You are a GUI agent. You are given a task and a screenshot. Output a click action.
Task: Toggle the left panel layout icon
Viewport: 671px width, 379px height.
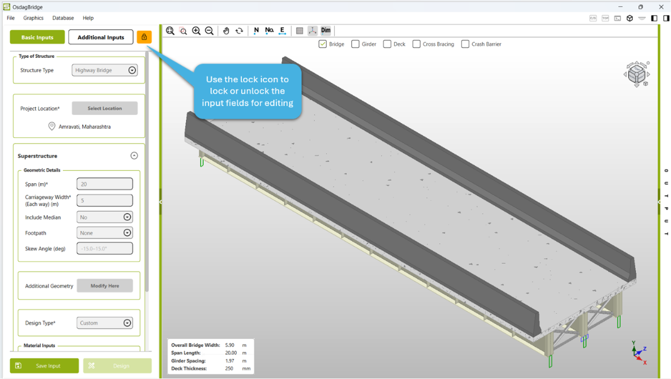[x=654, y=18]
